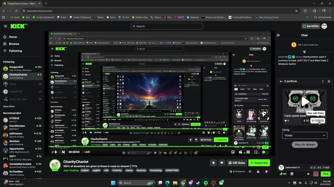Open the offline Vitaly channel
The height and width of the screenshot is (187, 334).
tap(22, 84)
